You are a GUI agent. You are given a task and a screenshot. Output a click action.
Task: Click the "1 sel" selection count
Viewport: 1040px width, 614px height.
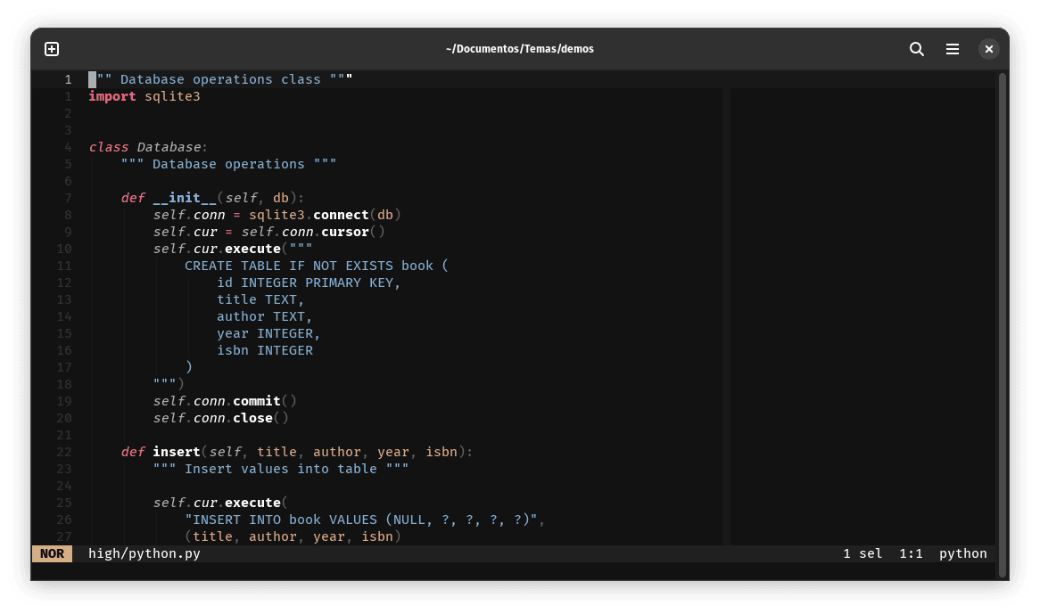coord(863,553)
